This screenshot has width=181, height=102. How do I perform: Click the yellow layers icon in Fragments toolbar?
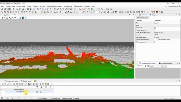tap(46, 84)
